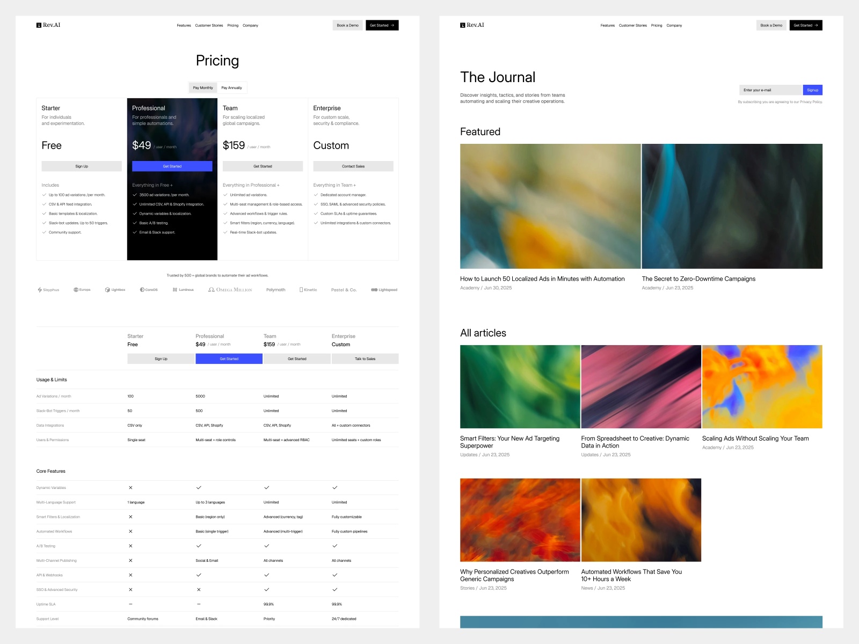Screen dimensions: 859x644
Task: Select the CoreOS brand icon
Action: click(x=141, y=290)
